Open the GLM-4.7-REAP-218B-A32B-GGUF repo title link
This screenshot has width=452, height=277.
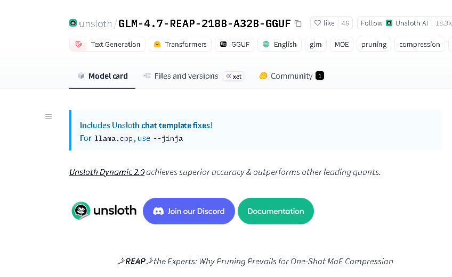204,23
